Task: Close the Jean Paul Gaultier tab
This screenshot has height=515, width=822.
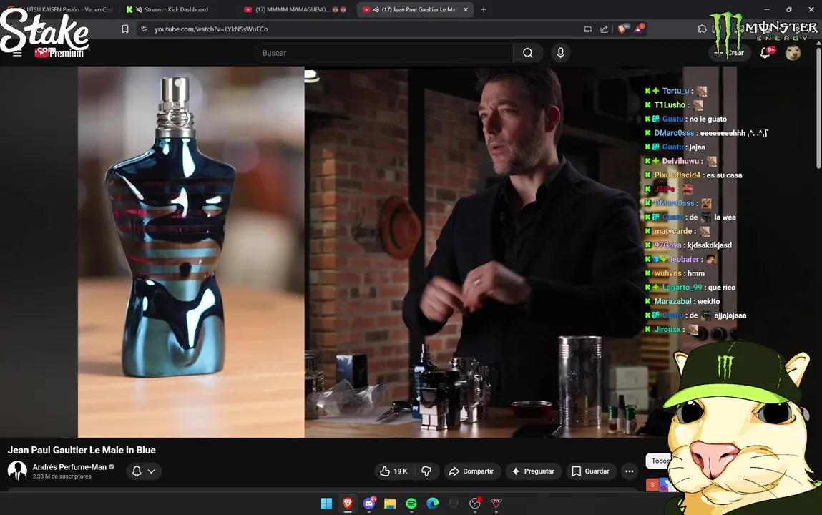Action: (466, 9)
